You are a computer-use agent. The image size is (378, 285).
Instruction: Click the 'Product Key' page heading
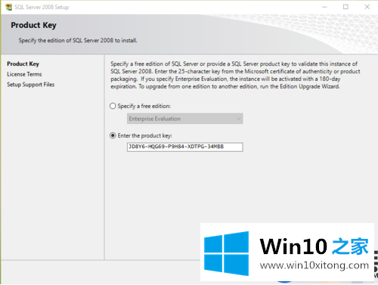(x=33, y=25)
